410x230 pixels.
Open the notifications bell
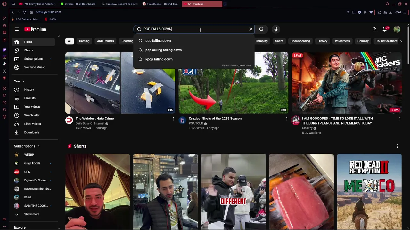pos(385,29)
